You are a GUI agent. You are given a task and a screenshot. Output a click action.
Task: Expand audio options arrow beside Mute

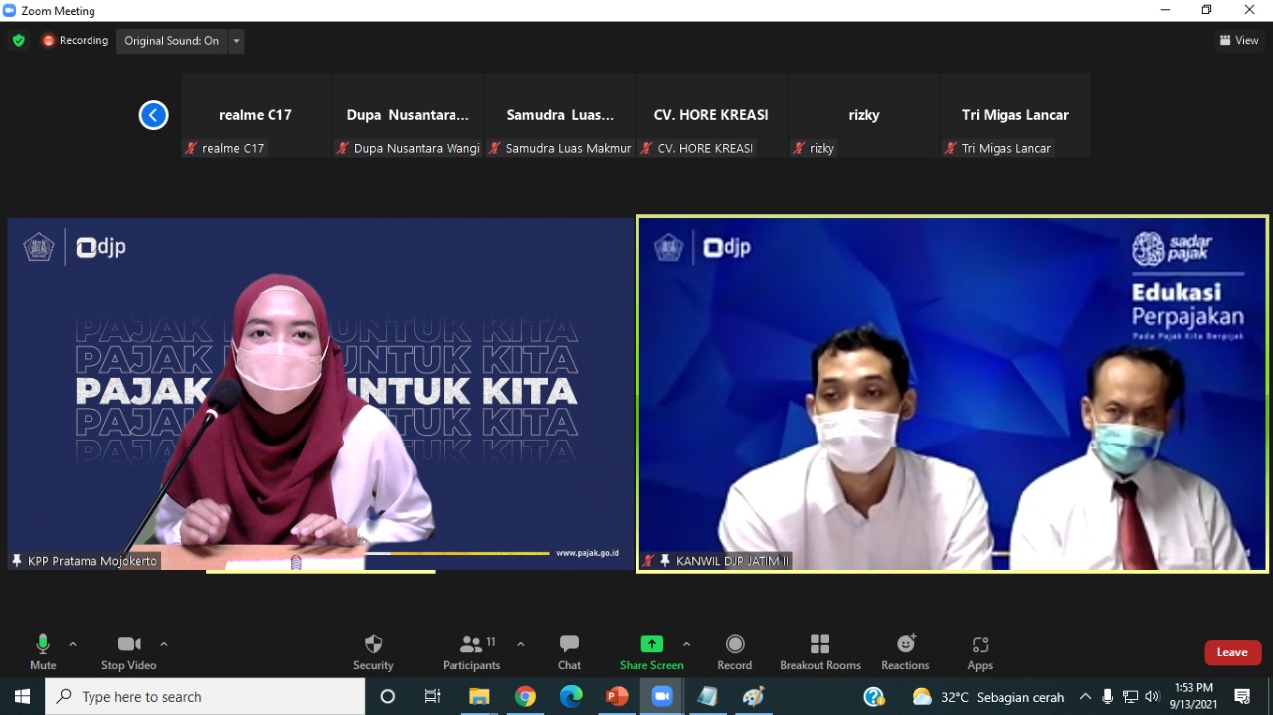pyautogui.click(x=73, y=644)
